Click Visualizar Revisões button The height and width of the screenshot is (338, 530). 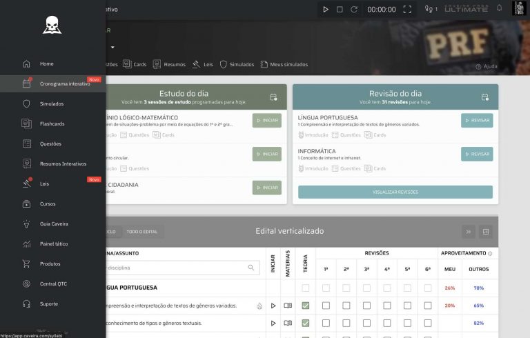click(x=395, y=192)
